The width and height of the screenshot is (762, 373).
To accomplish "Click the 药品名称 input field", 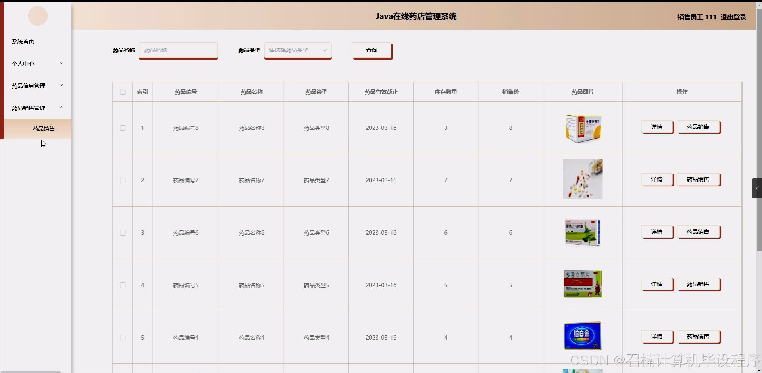I will 178,50.
